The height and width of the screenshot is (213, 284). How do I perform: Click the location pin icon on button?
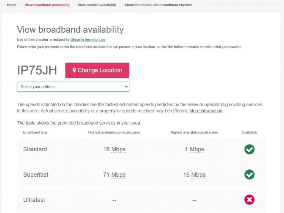(x=74, y=70)
